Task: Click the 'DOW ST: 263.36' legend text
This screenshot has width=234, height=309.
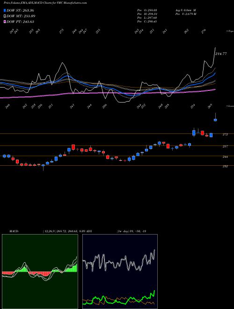Action: pos(20,10)
